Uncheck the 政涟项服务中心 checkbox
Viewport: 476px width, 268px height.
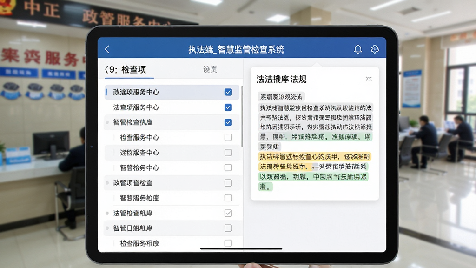point(228,92)
